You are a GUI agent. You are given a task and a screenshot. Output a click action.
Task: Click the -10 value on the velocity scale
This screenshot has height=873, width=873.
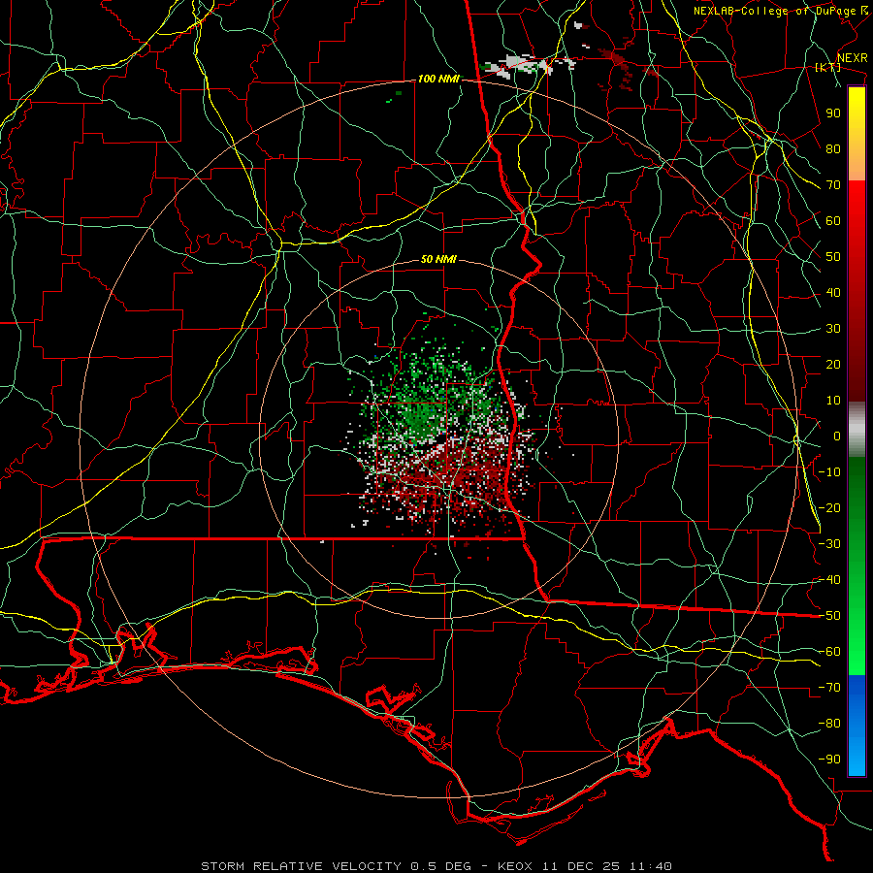(x=829, y=472)
